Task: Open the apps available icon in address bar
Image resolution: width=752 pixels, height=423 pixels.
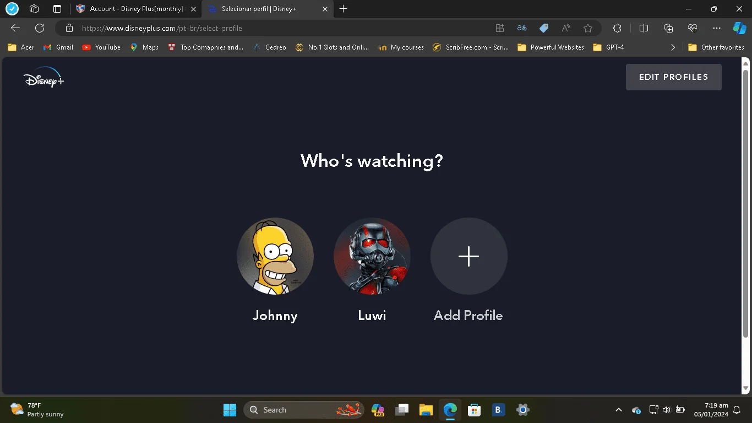Action: coord(500,28)
